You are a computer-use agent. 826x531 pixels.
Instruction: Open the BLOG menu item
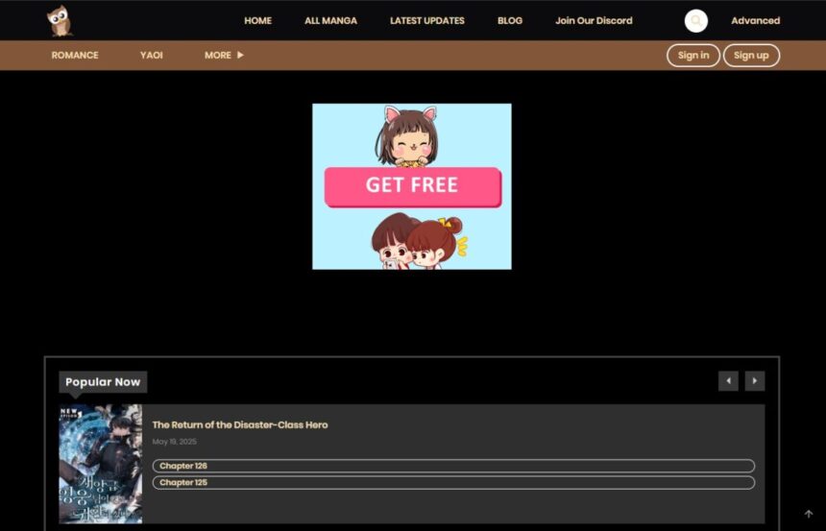(510, 20)
